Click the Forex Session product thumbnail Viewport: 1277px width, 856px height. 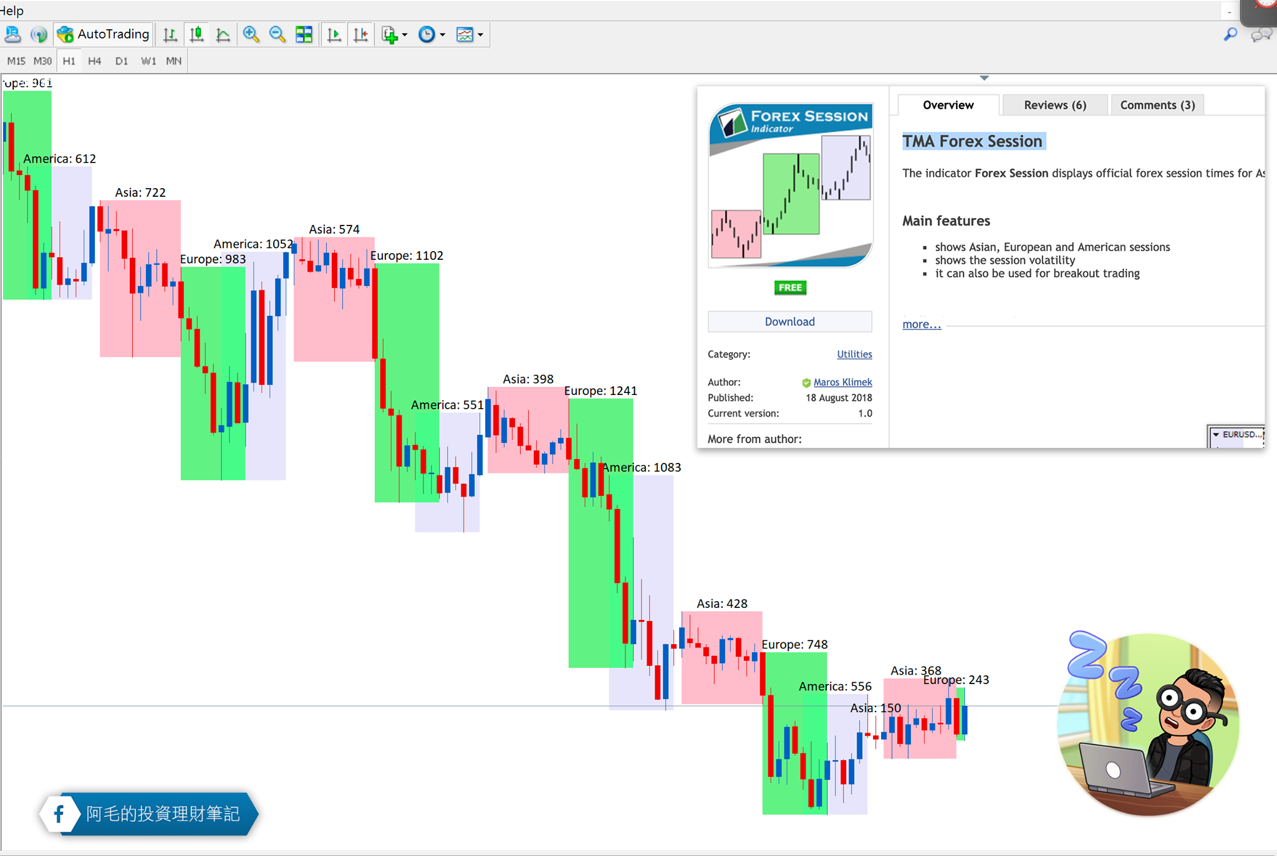pyautogui.click(x=790, y=185)
